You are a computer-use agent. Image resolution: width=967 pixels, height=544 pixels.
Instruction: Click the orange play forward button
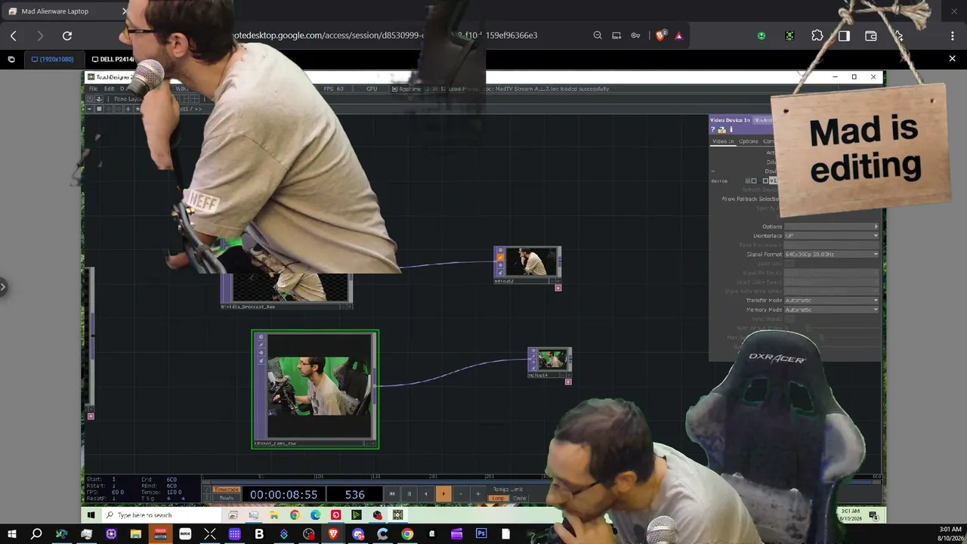(x=443, y=494)
